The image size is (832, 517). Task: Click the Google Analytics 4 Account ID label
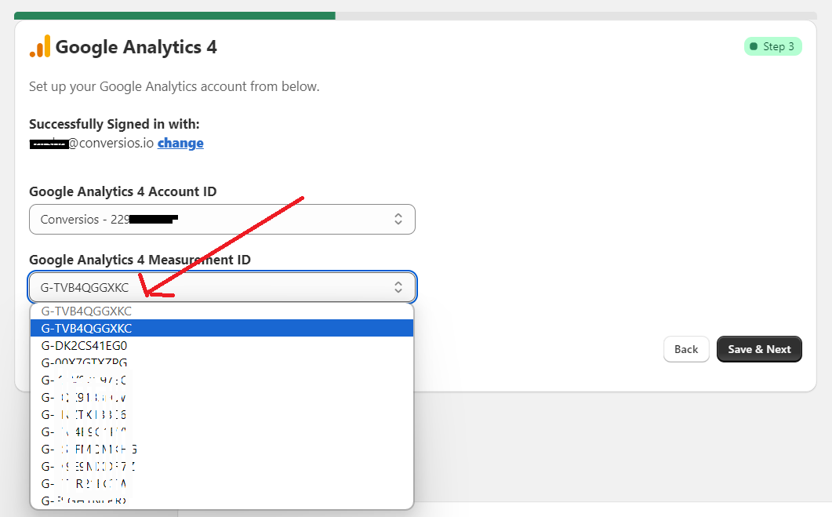tap(122, 191)
